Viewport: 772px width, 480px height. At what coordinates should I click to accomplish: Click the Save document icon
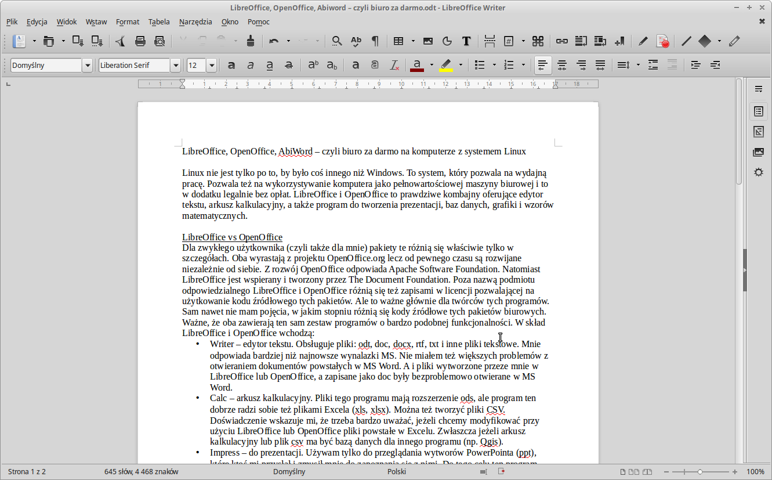tap(78, 41)
